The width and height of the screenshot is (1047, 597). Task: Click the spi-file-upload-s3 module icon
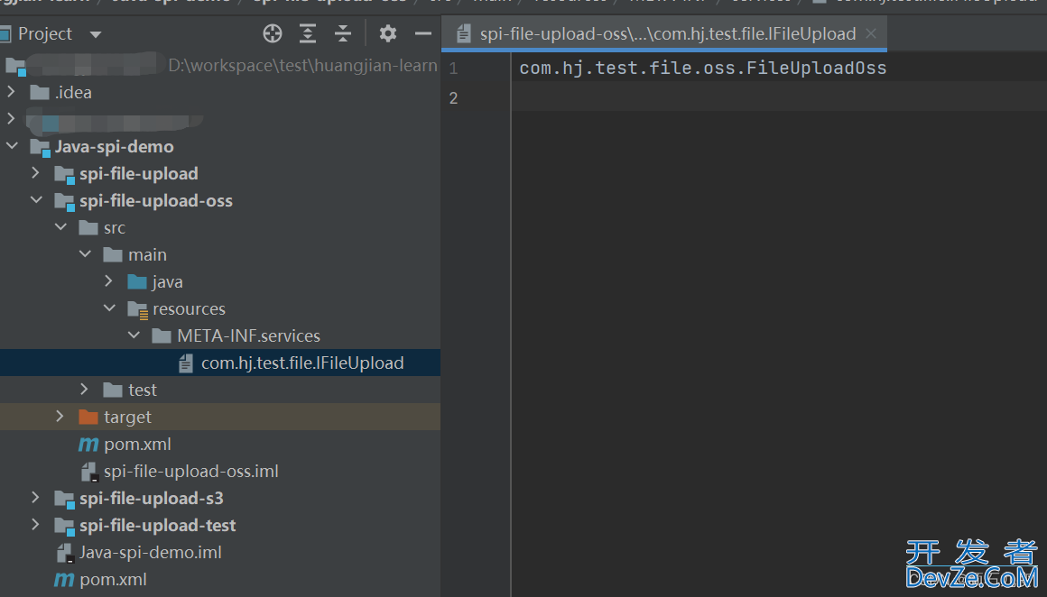click(65, 499)
